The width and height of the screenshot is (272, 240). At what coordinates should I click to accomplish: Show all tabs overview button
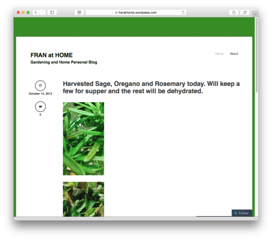point(245,13)
